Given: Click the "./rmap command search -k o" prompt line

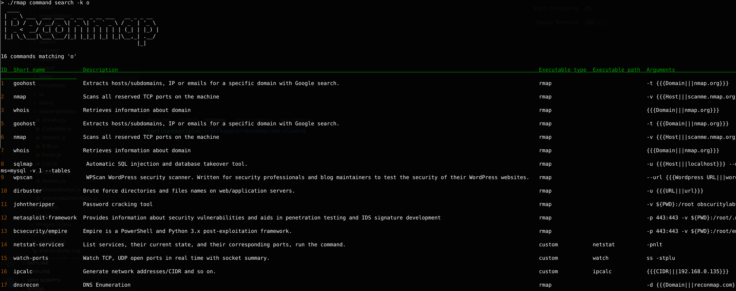Looking at the screenshot, I should [x=48, y=3].
